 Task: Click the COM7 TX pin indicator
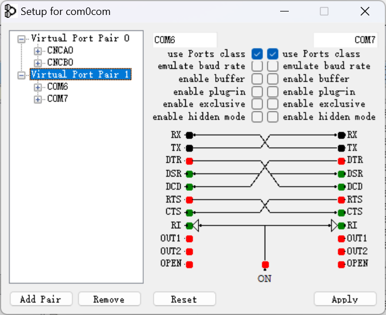342,148
